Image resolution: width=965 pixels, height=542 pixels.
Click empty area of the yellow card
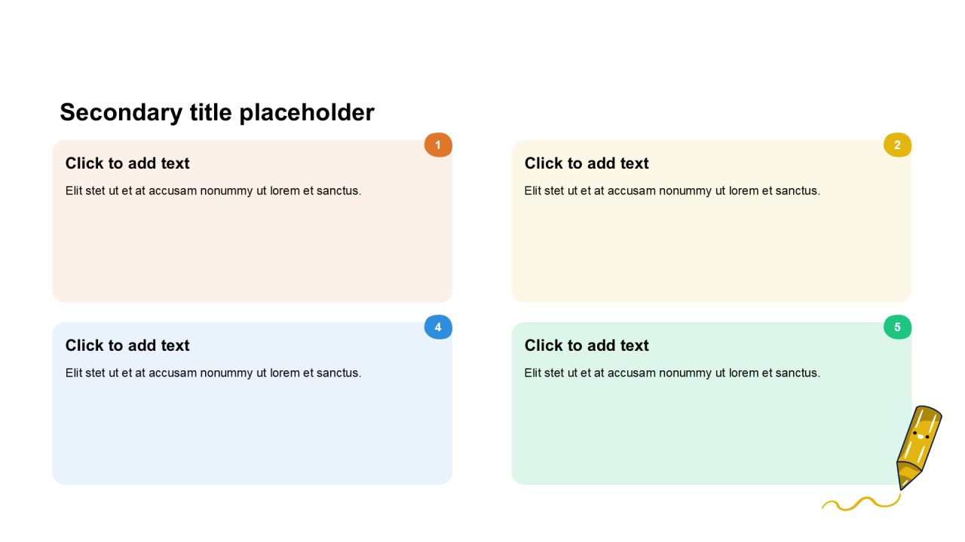tap(711, 252)
